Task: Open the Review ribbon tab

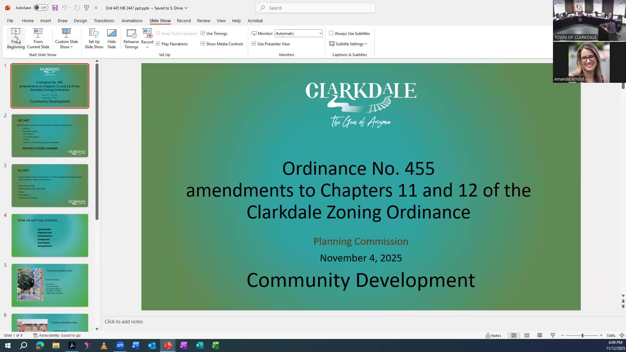Action: 203,21
